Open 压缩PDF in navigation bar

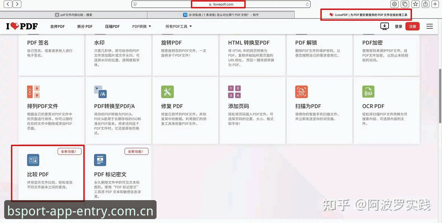click(112, 26)
